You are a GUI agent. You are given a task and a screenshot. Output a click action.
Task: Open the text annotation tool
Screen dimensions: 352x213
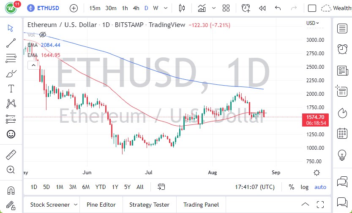[11, 89]
